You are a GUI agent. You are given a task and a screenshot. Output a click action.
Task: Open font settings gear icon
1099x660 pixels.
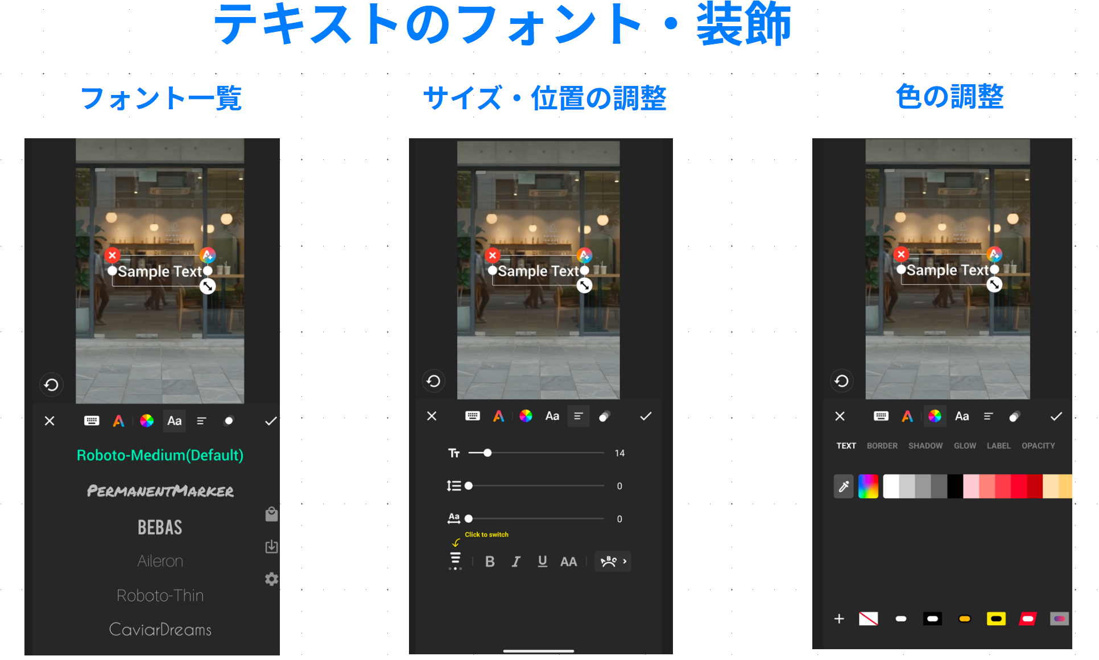tap(271, 579)
